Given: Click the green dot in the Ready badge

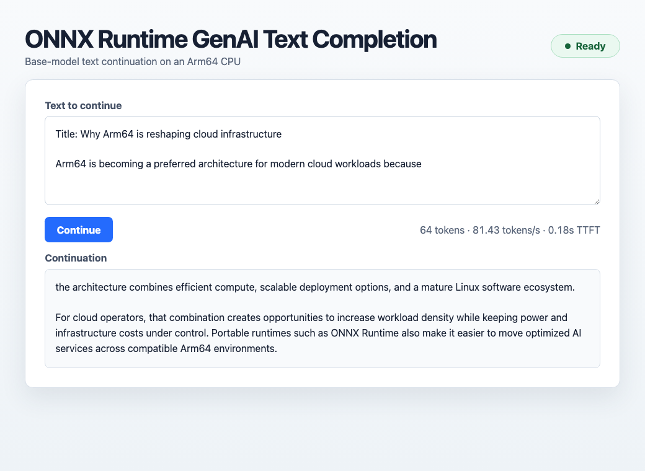Looking at the screenshot, I should (567, 46).
